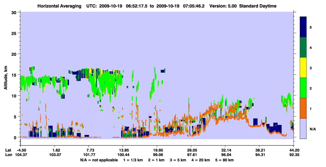Click the 'Lat' row label
The image size is (326, 167).
coord(8,150)
